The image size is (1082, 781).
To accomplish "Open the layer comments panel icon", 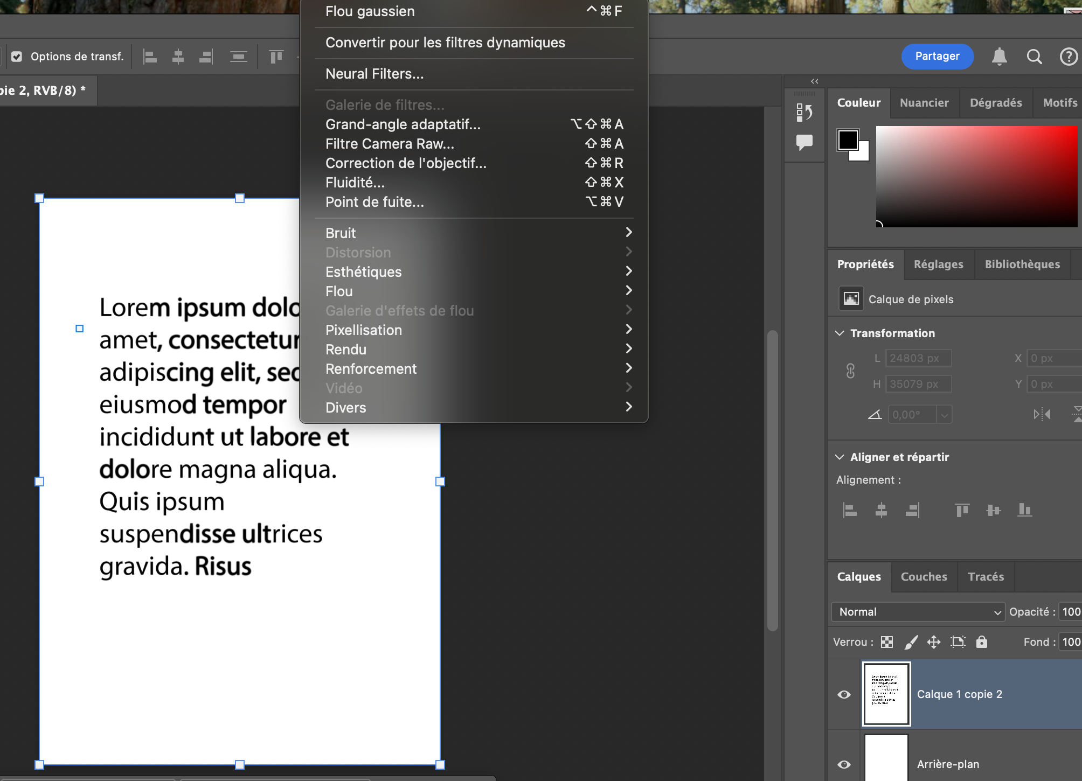I will click(803, 142).
